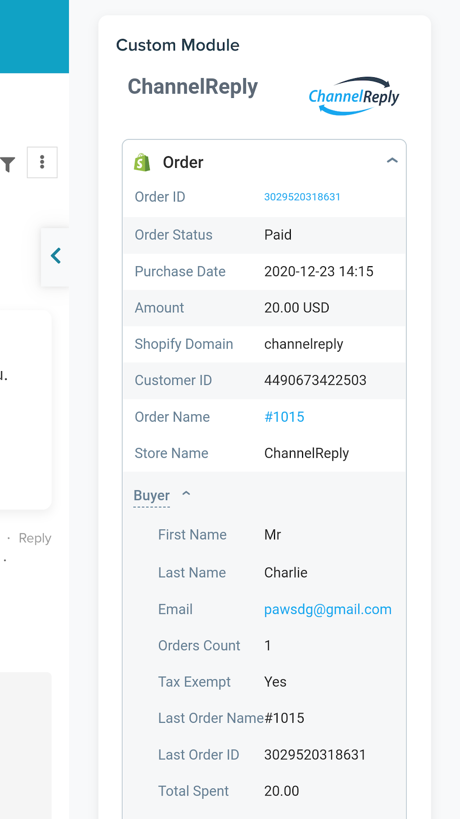The width and height of the screenshot is (460, 819).
Task: Click the Buyer section label
Action: point(151,495)
